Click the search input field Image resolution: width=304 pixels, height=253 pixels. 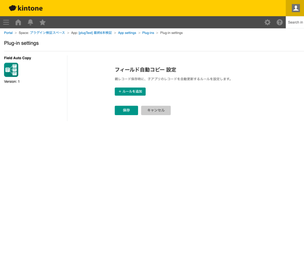coord(295,22)
